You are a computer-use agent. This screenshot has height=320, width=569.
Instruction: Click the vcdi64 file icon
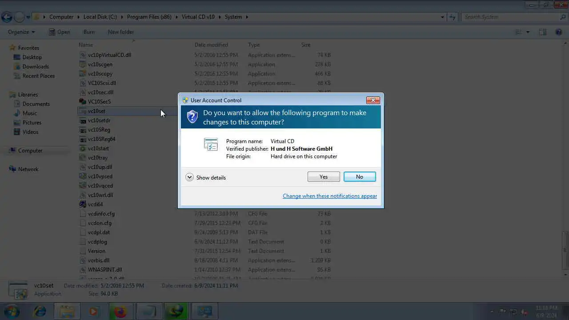pyautogui.click(x=83, y=204)
